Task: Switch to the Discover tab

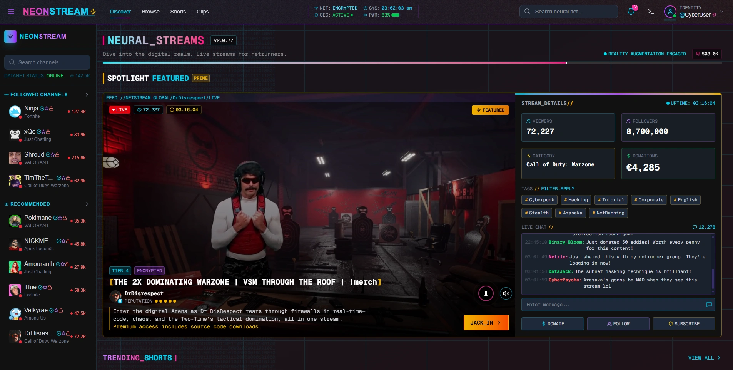Action: point(120,12)
